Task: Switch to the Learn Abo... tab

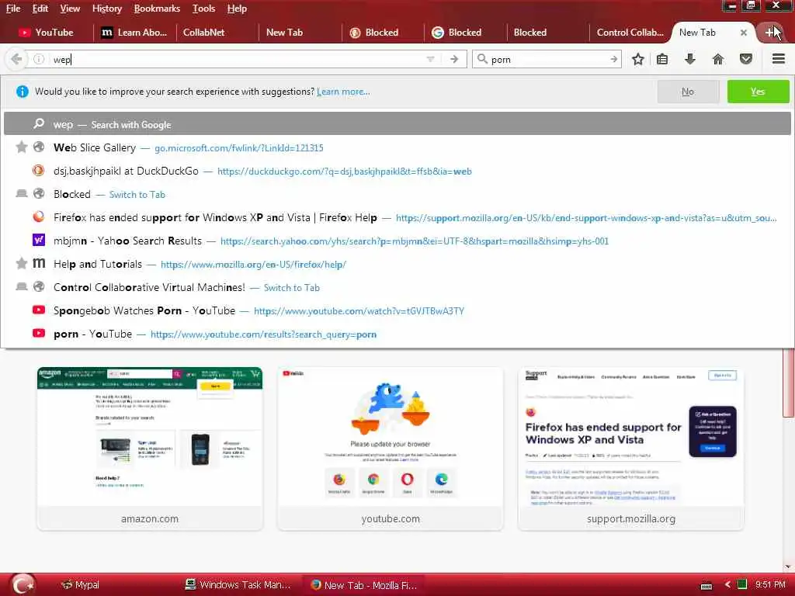Action: (134, 33)
